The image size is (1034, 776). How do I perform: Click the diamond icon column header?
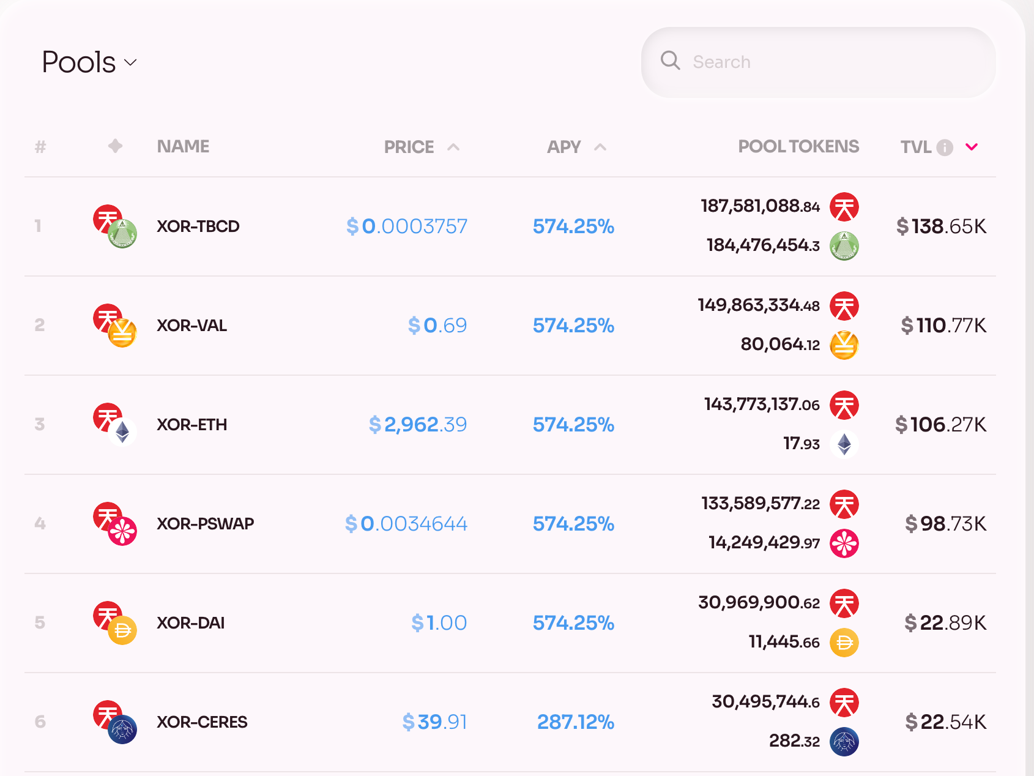tap(115, 146)
